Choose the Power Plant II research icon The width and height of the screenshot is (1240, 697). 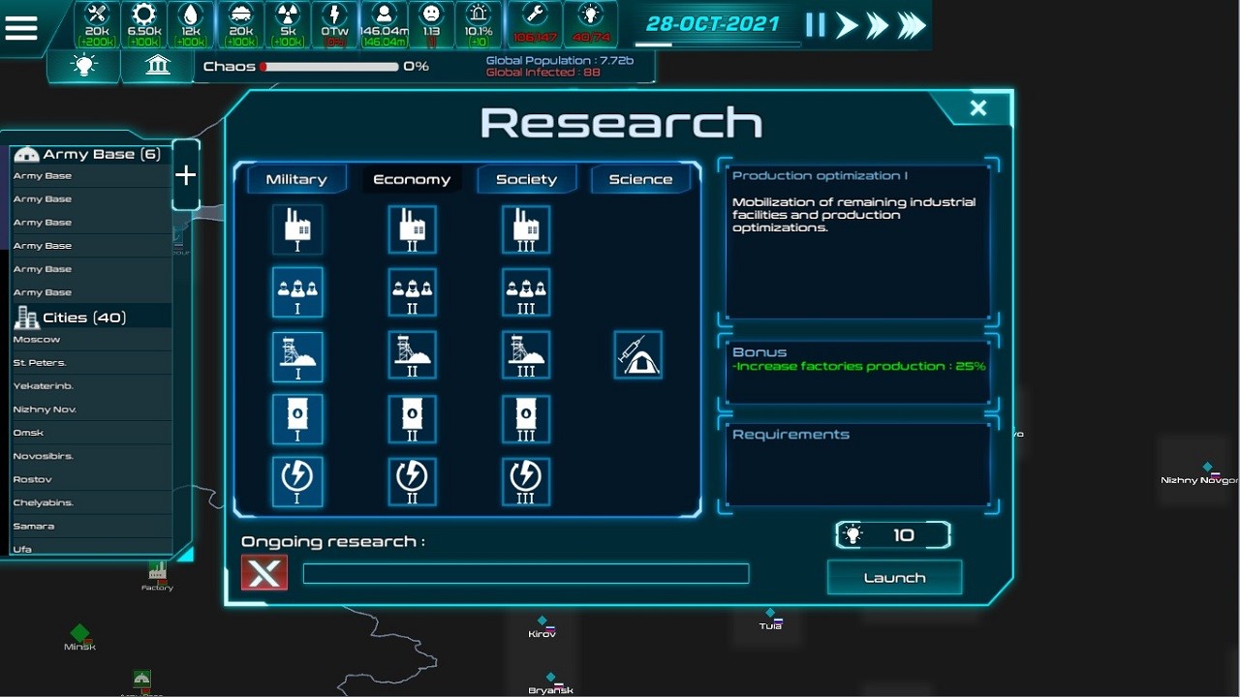(x=412, y=481)
